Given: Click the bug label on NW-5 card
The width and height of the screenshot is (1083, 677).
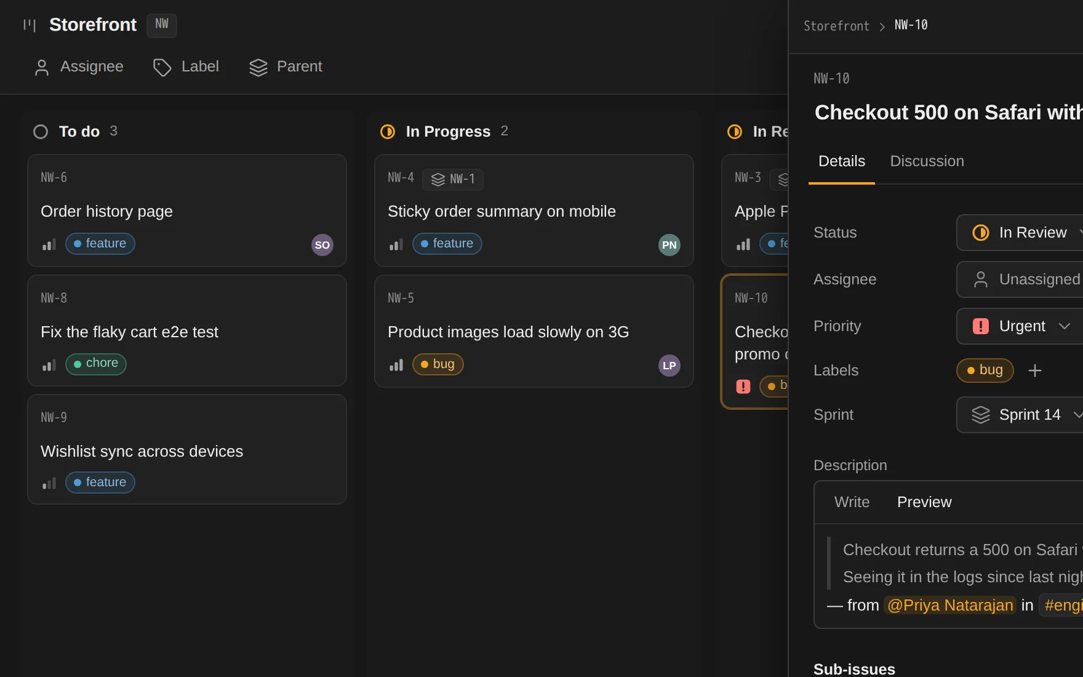Looking at the screenshot, I should [438, 364].
